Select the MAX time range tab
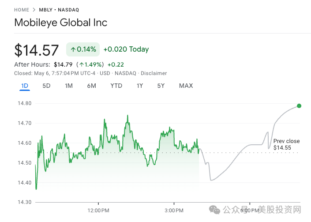Screen dimensions: 311x222 [x=186, y=86]
